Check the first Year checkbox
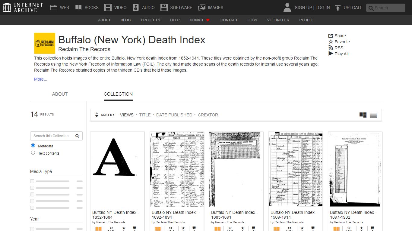 click(x=32, y=229)
